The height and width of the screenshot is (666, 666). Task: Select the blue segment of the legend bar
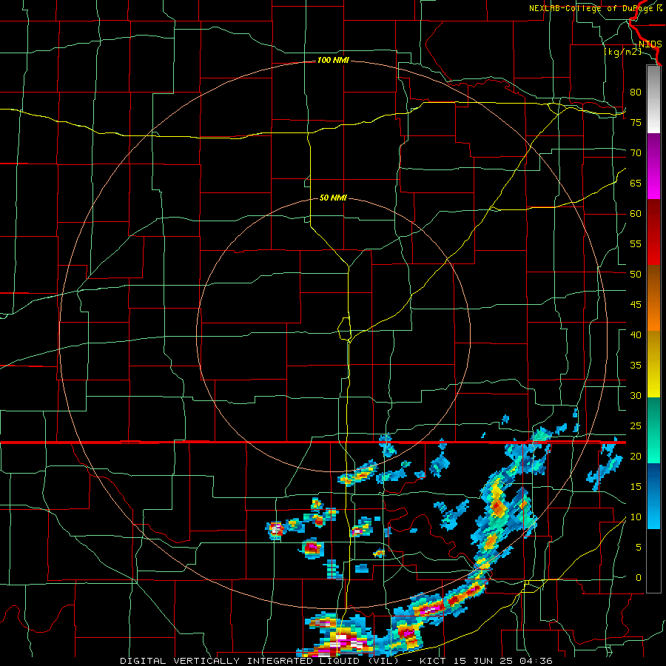(x=653, y=496)
